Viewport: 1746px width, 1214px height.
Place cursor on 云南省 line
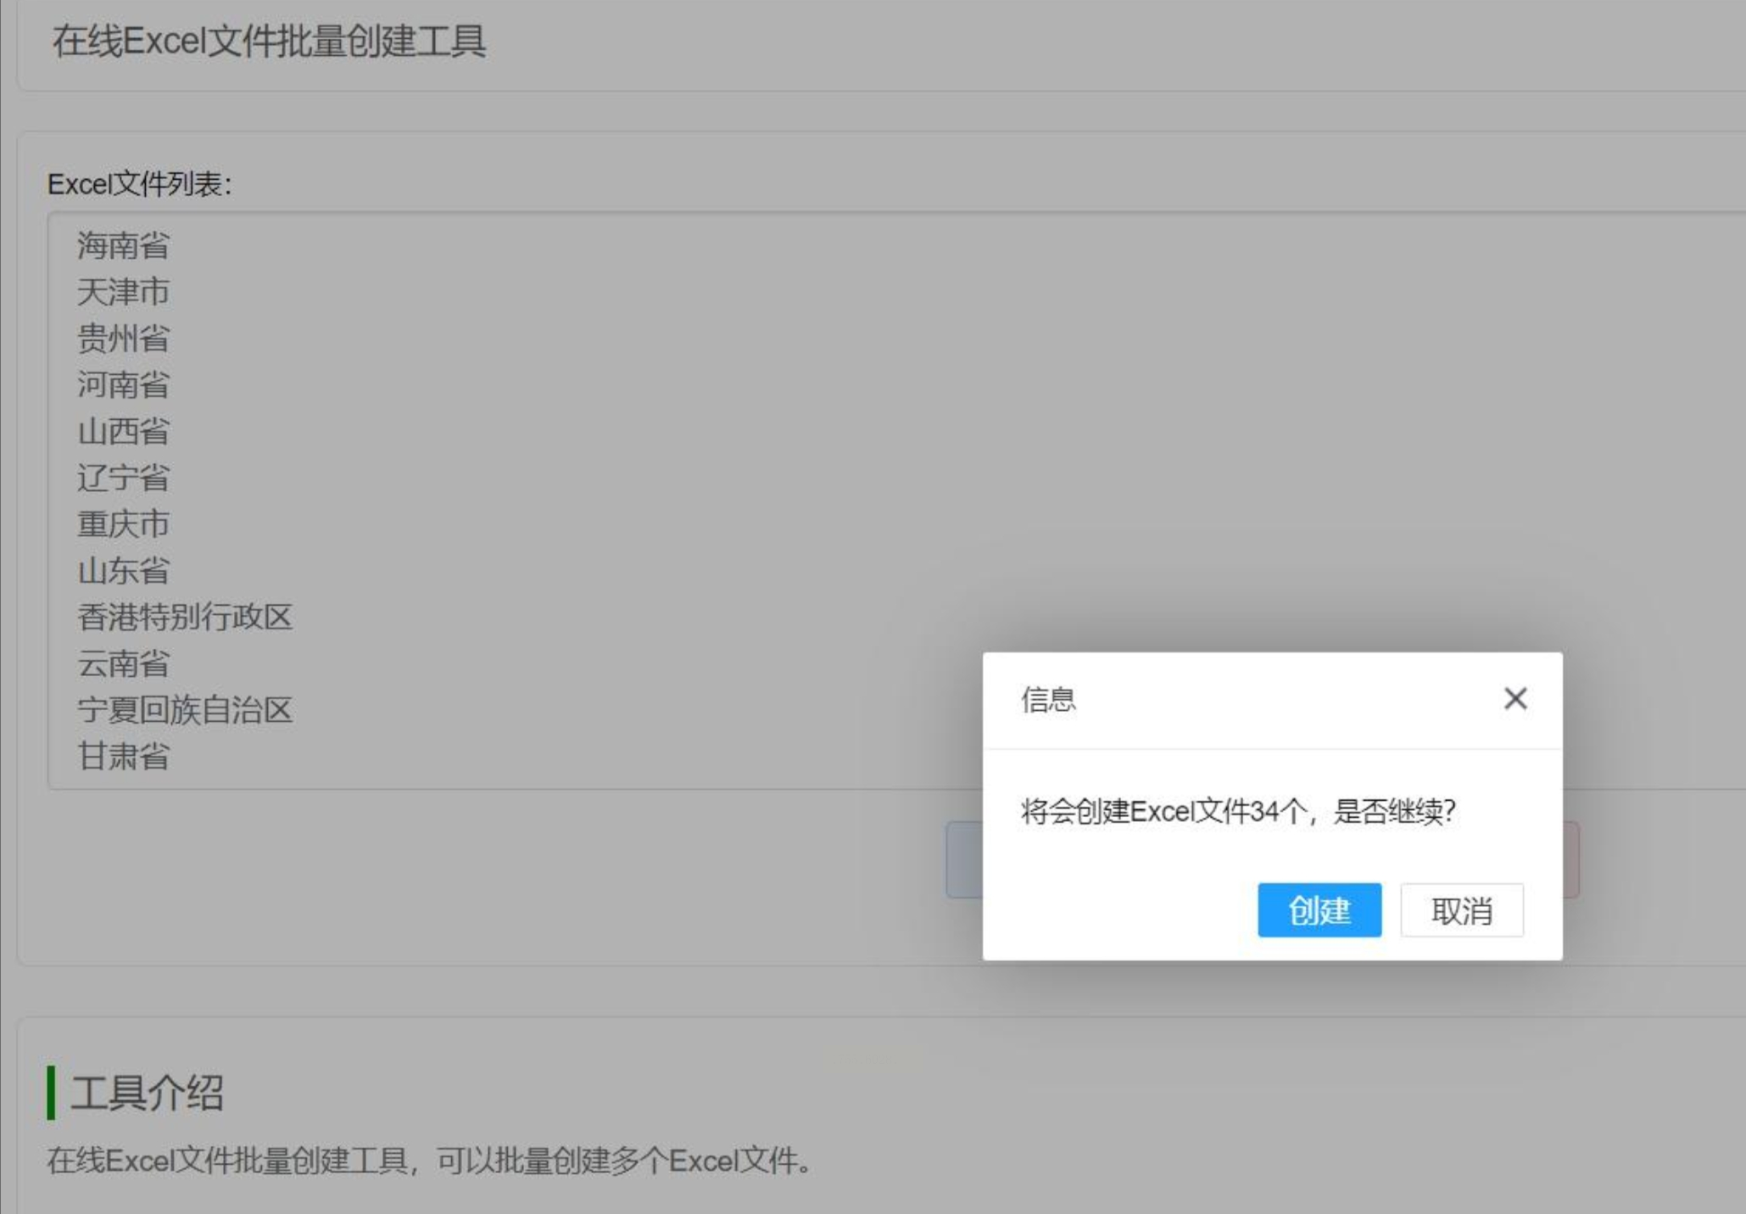click(124, 663)
